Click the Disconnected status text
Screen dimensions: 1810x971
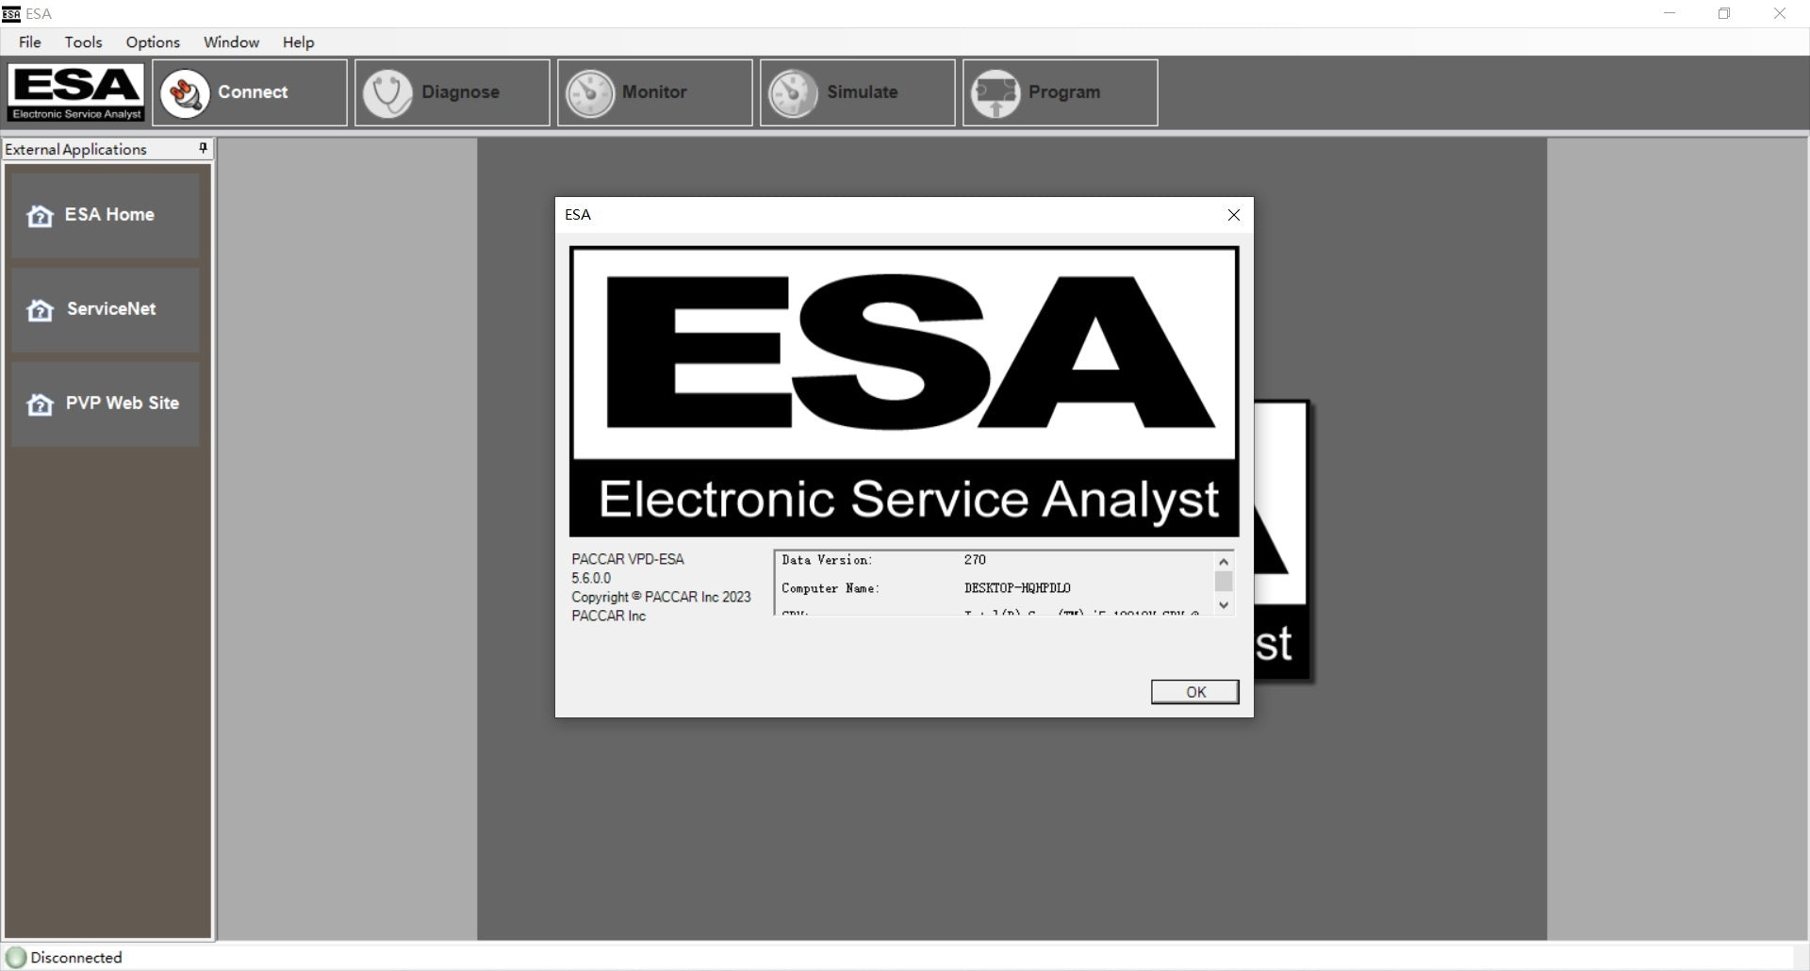pos(76,958)
